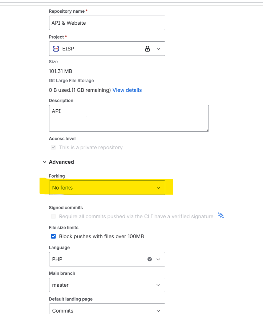263x314 pixels.
Task: Open the Language dropdown chevron
Action: tap(158, 259)
